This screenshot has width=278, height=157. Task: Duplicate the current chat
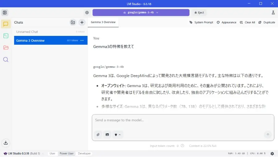pyautogui.click(x=267, y=22)
